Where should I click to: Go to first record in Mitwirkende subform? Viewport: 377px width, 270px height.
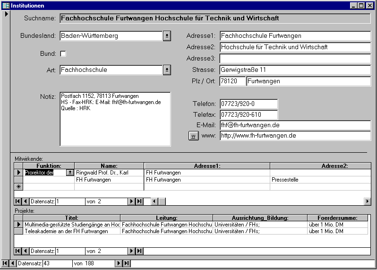click(x=17, y=201)
